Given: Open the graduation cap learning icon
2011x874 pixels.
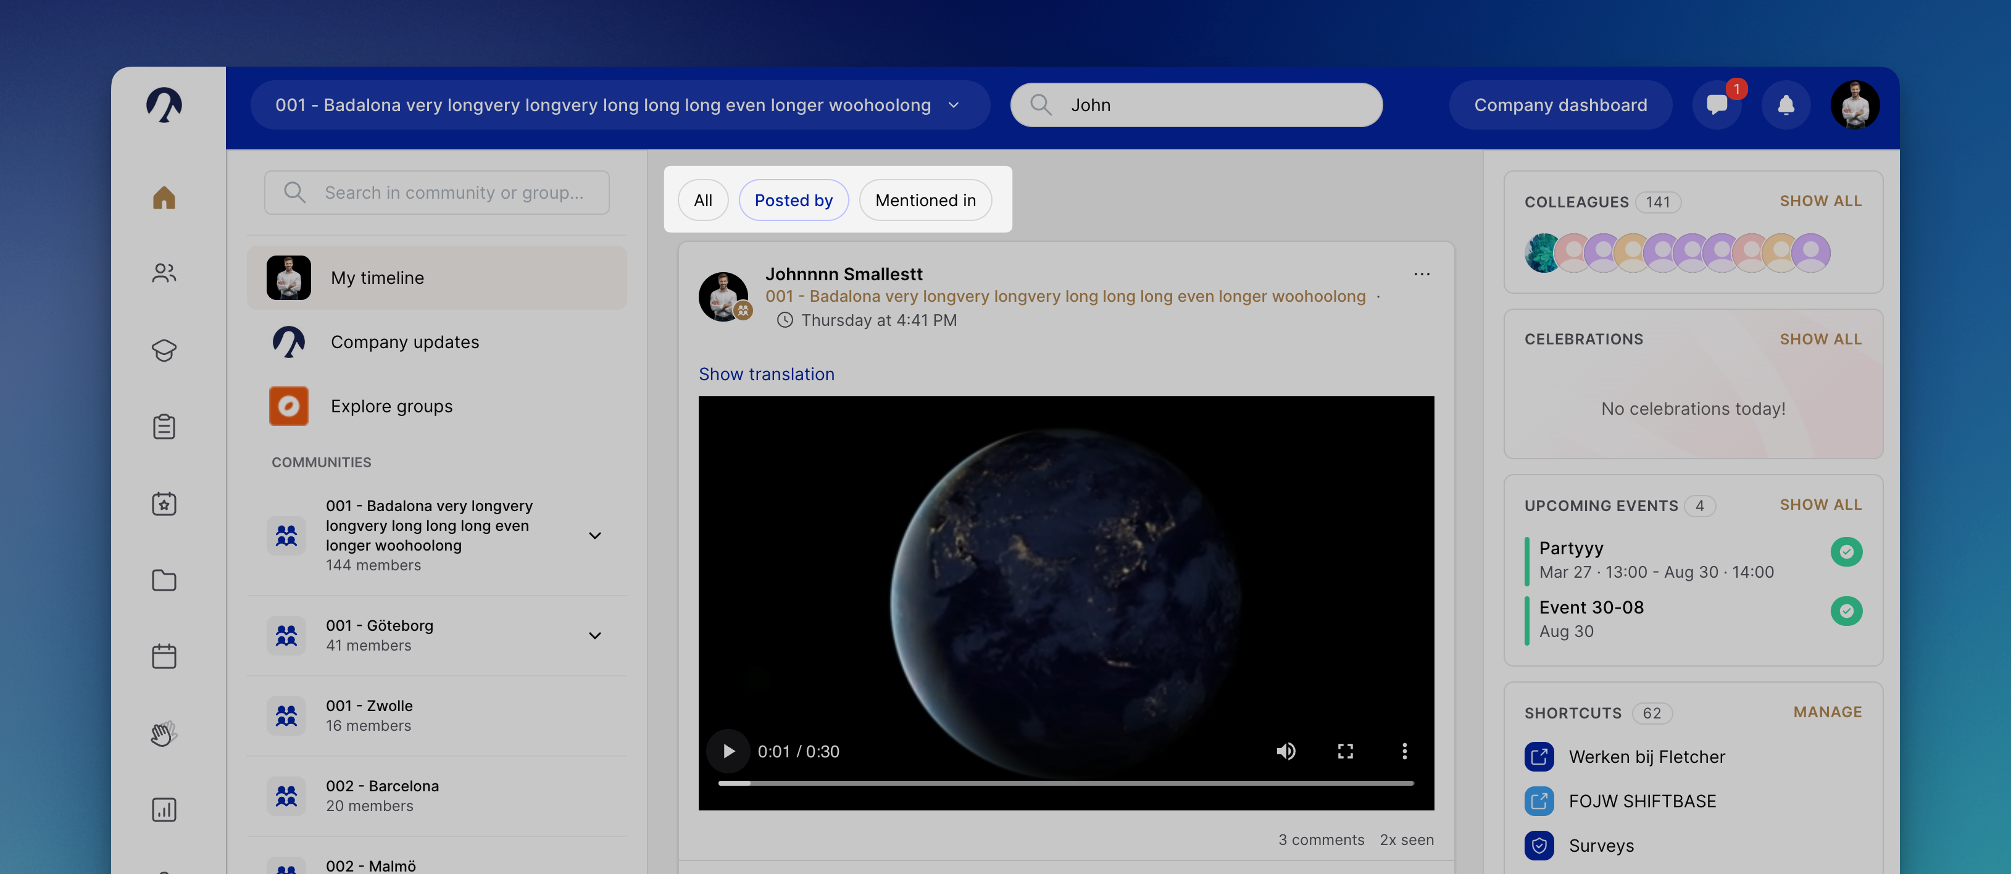Looking at the screenshot, I should click(x=164, y=349).
